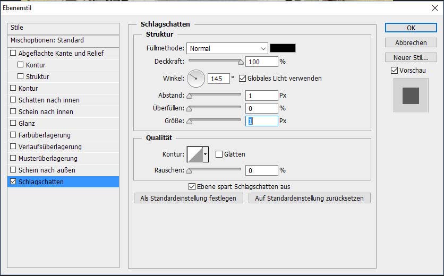Click the black shadow color swatch
444x276 pixels.
tap(283, 48)
